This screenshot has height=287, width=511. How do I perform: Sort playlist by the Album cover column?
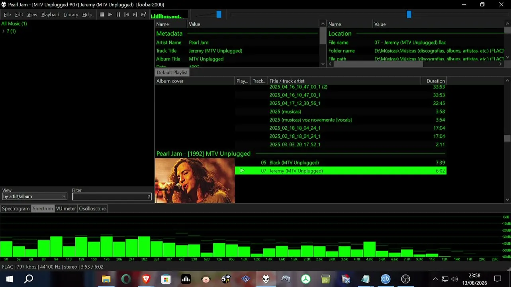pos(195,81)
